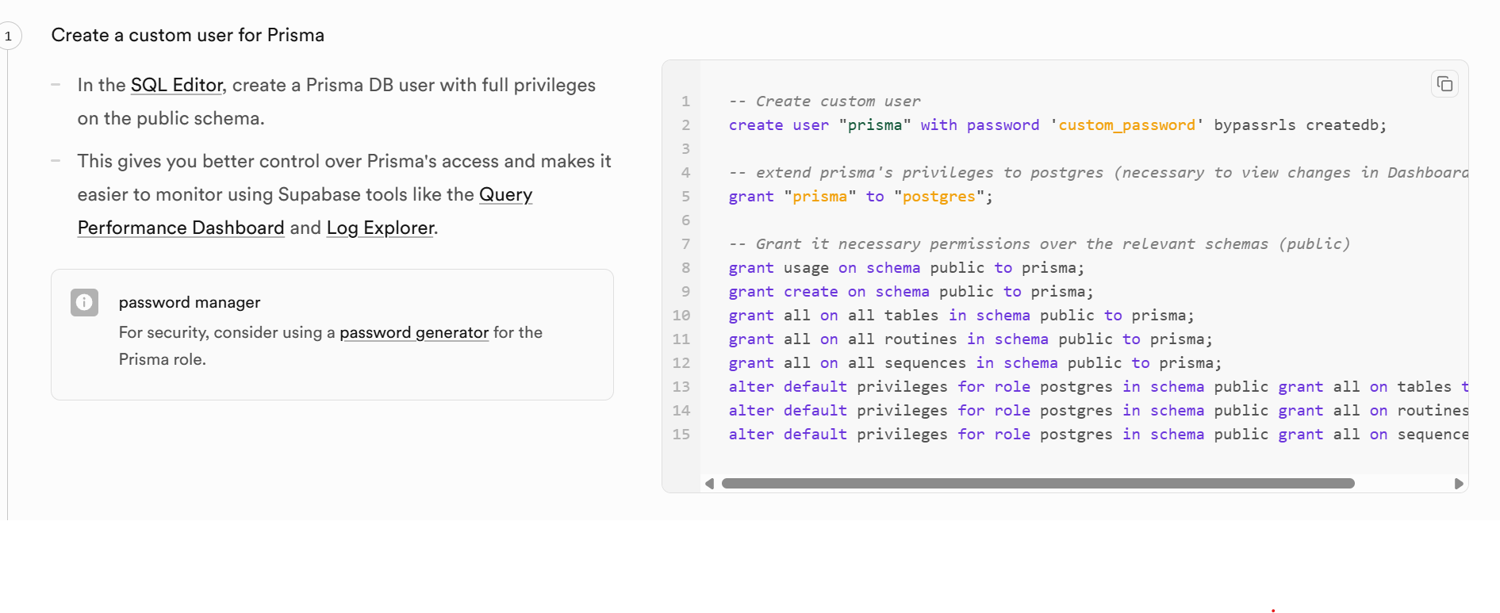Follow the password generator link
This screenshot has height=613, width=1500.
tap(414, 332)
